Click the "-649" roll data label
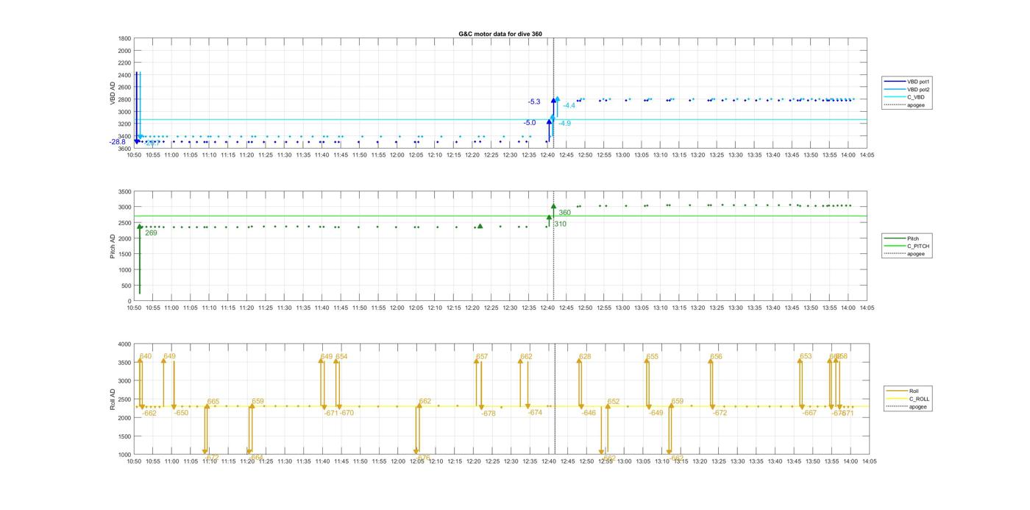This screenshot has height=510, width=1030. (x=656, y=413)
